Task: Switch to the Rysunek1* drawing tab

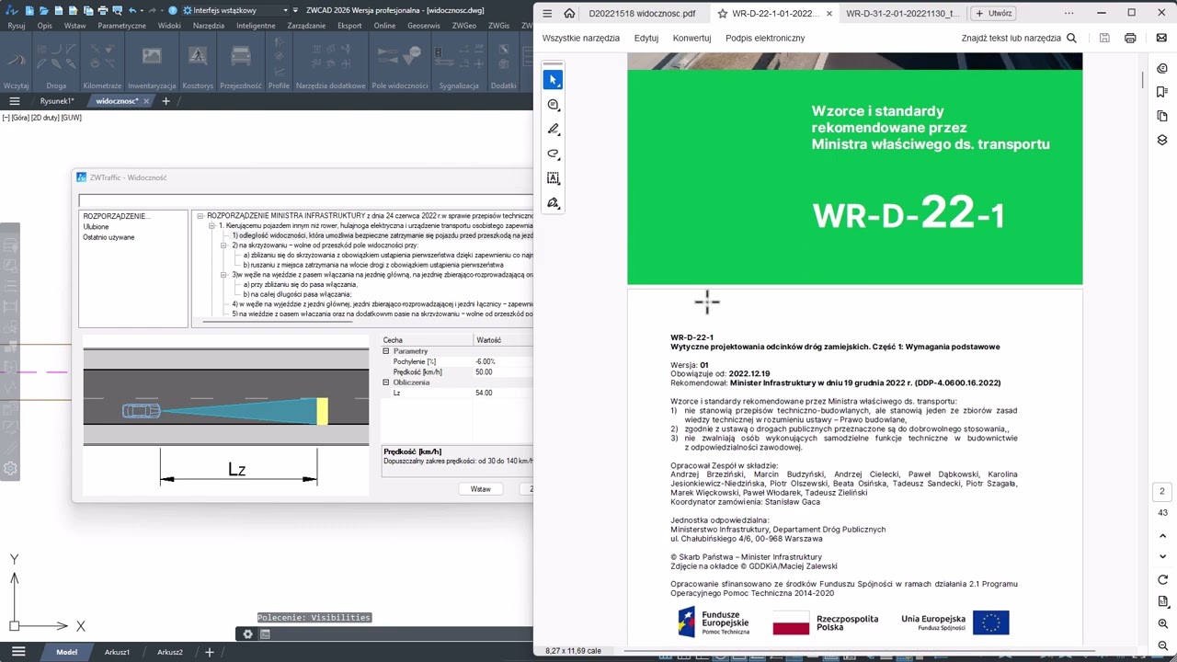Action: (57, 101)
